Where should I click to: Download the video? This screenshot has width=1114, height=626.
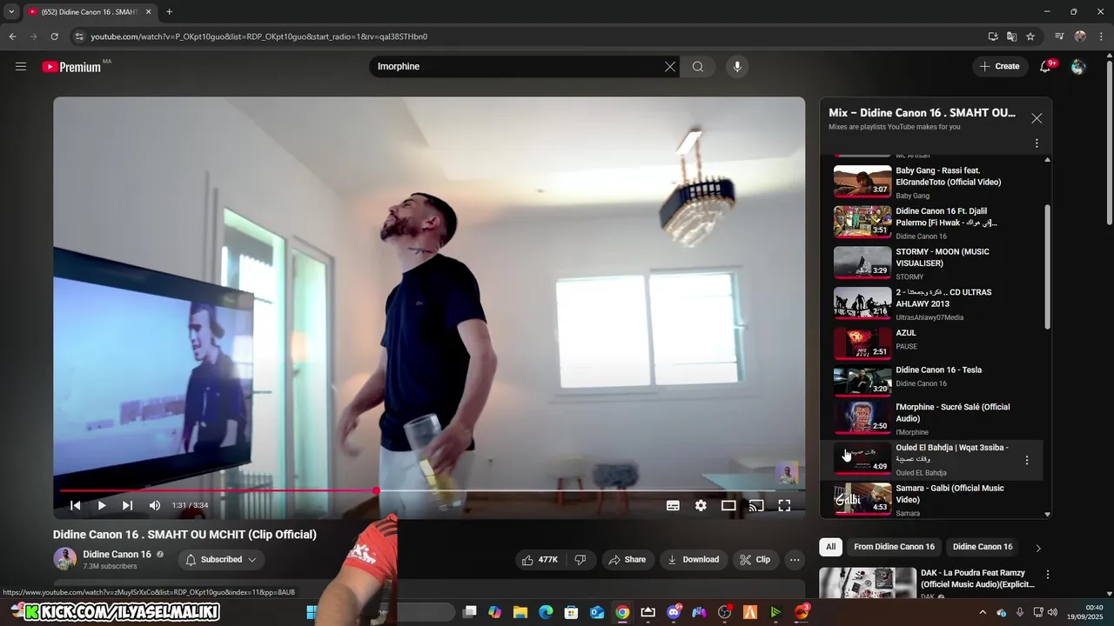(693, 560)
